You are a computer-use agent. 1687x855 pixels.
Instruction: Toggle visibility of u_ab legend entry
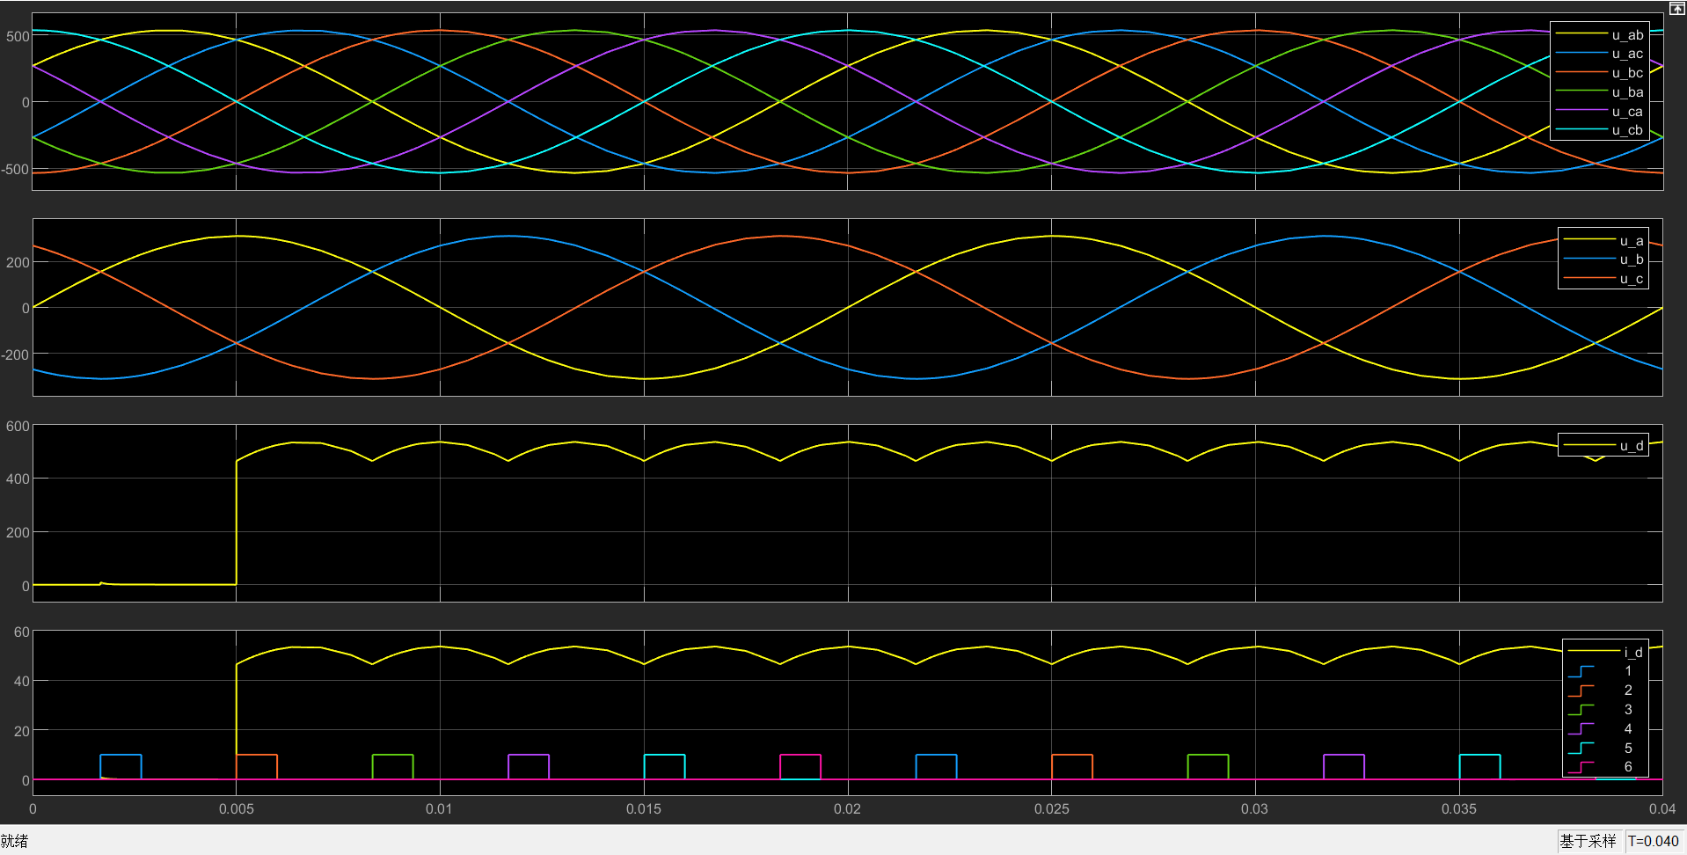click(1599, 35)
